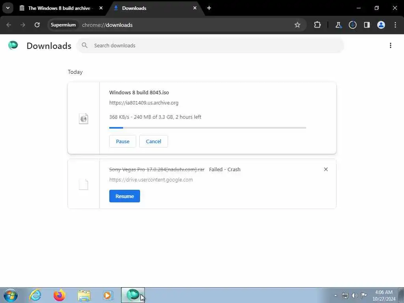Image resolution: width=404 pixels, height=303 pixels.
Task: Show the downloads toolbar bubble icon
Action: [x=352, y=25]
